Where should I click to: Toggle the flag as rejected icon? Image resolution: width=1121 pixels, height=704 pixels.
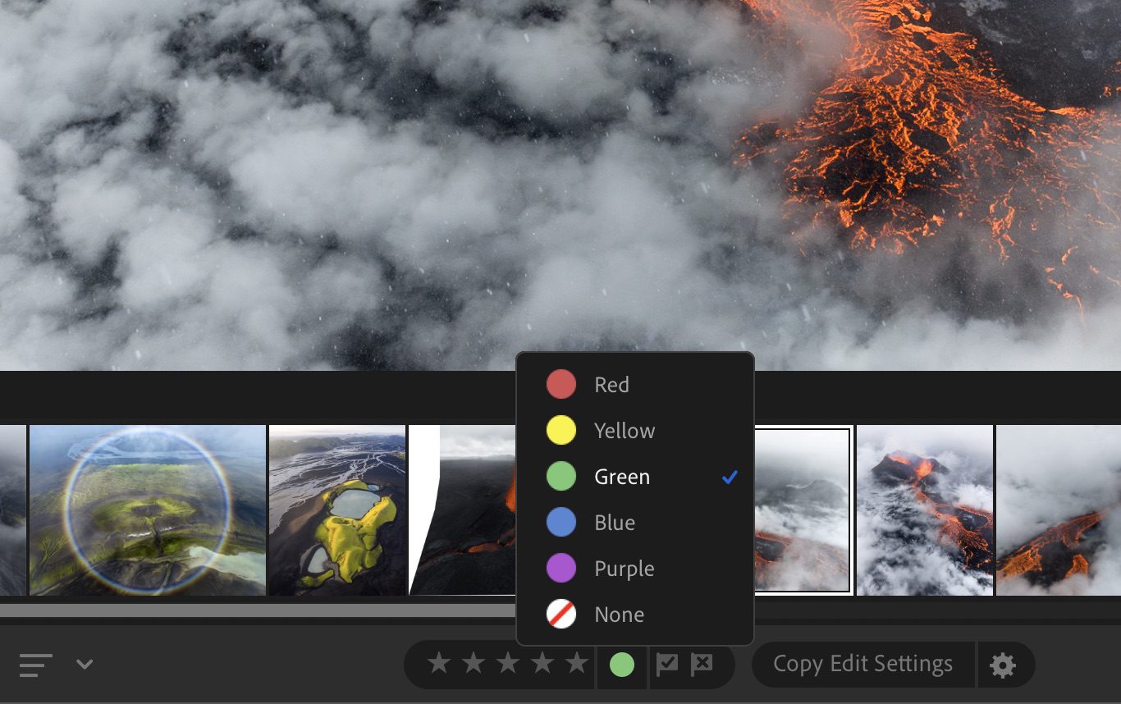(702, 664)
